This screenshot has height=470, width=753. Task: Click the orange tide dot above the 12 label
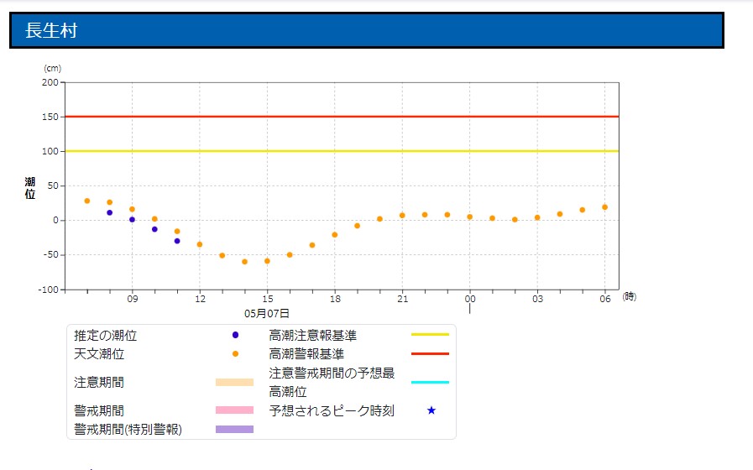200,245
